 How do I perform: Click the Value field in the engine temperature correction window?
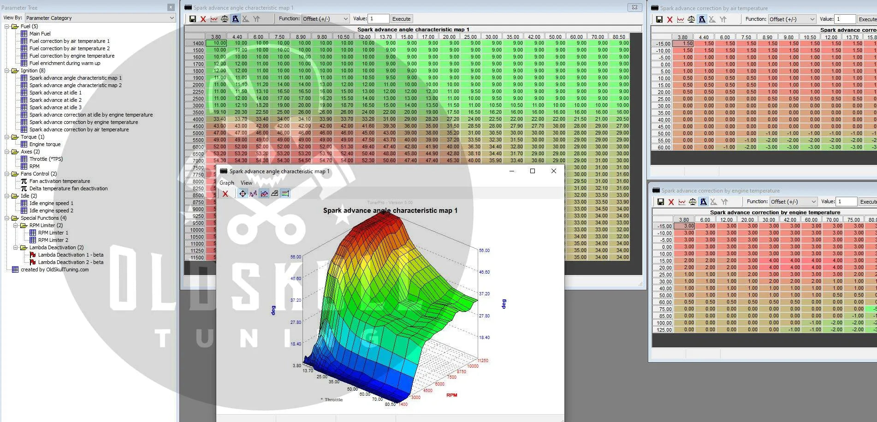(x=846, y=202)
